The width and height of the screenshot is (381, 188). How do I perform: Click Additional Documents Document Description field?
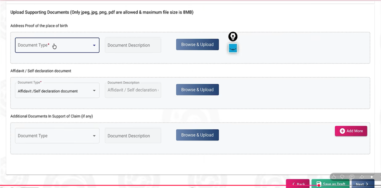(133, 136)
